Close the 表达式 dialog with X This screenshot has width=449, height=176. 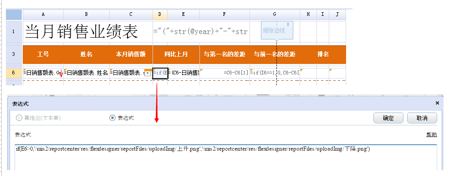(437, 103)
